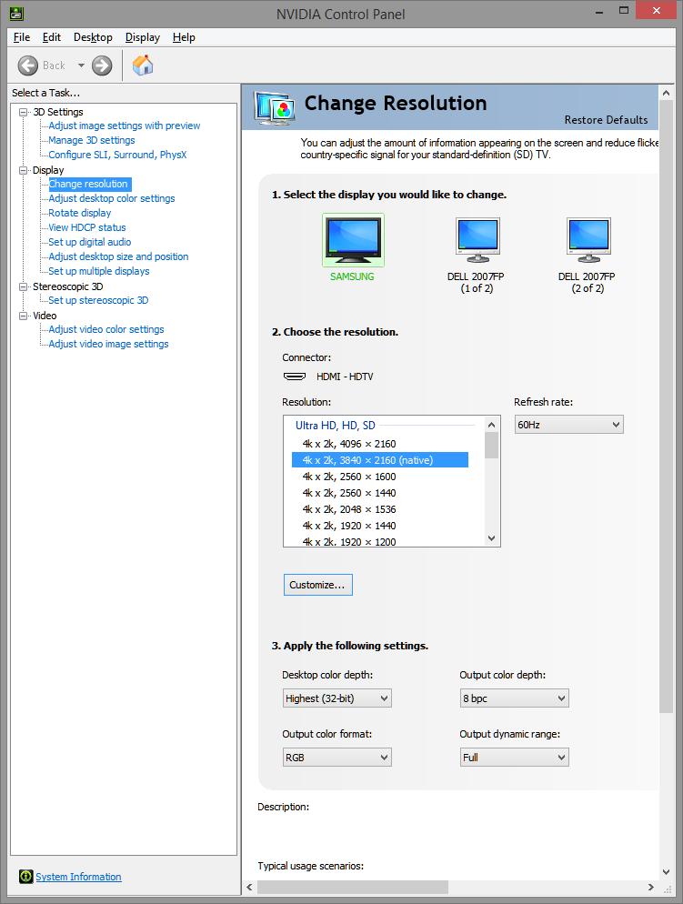Select DELL 2007FP (1 of 2) monitor

(477, 241)
